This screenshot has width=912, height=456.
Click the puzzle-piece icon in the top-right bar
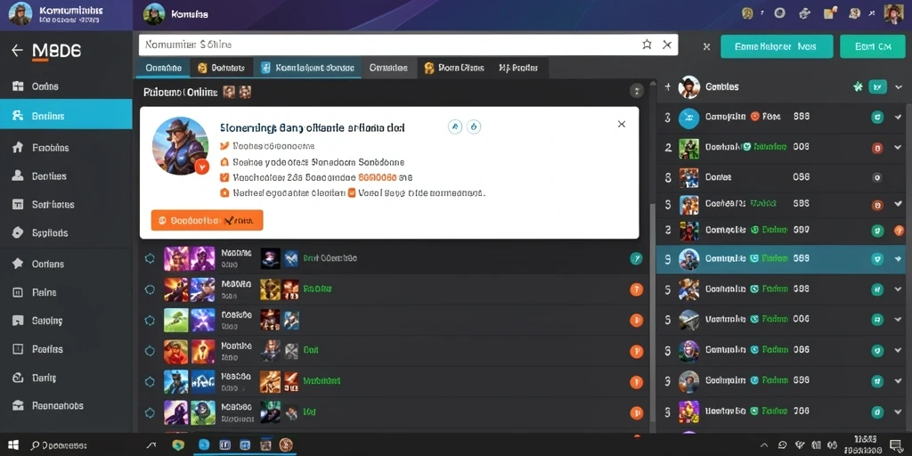click(x=804, y=12)
